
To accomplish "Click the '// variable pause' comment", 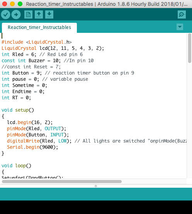I will 65,79.
